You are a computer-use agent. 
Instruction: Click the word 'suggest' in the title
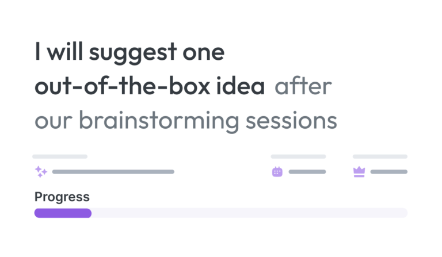tap(133, 53)
